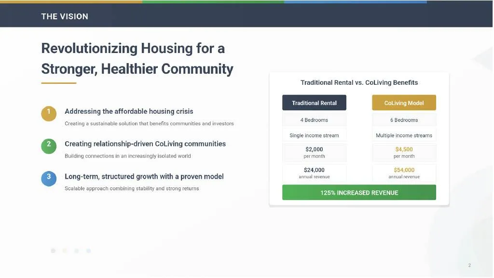Click Addressing the affordable housing crisis heading
The image size is (494, 278).
tap(129, 111)
